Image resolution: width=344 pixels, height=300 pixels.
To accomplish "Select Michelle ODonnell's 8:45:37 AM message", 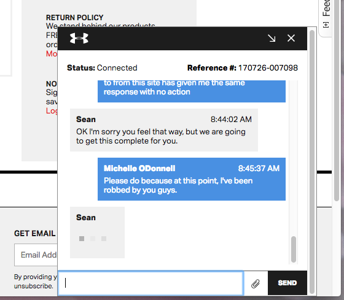I will pos(192,179).
